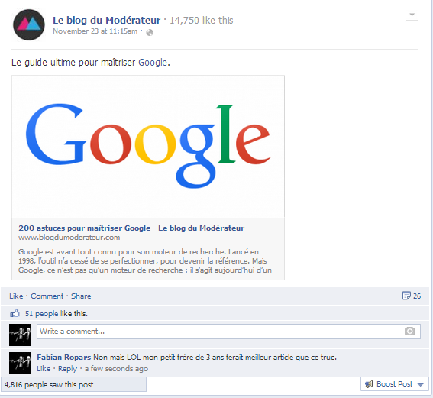Click the megaphone icon on Boost Post
The image size is (433, 398).
(369, 384)
